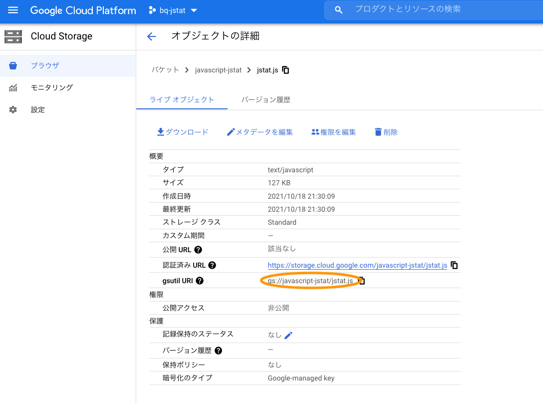Copy the jstat.js object name

pyautogui.click(x=285, y=70)
